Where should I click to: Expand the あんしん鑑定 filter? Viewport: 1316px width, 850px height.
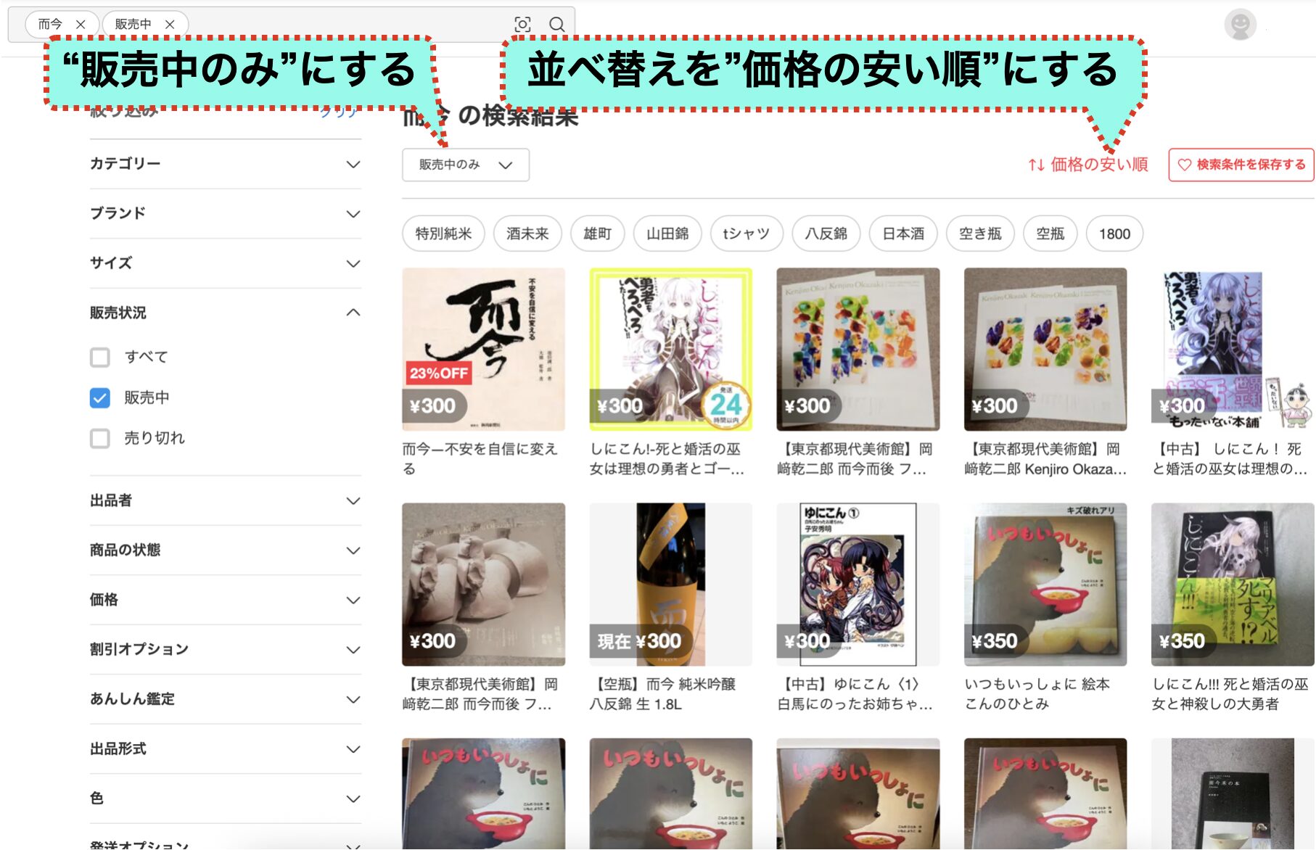225,699
